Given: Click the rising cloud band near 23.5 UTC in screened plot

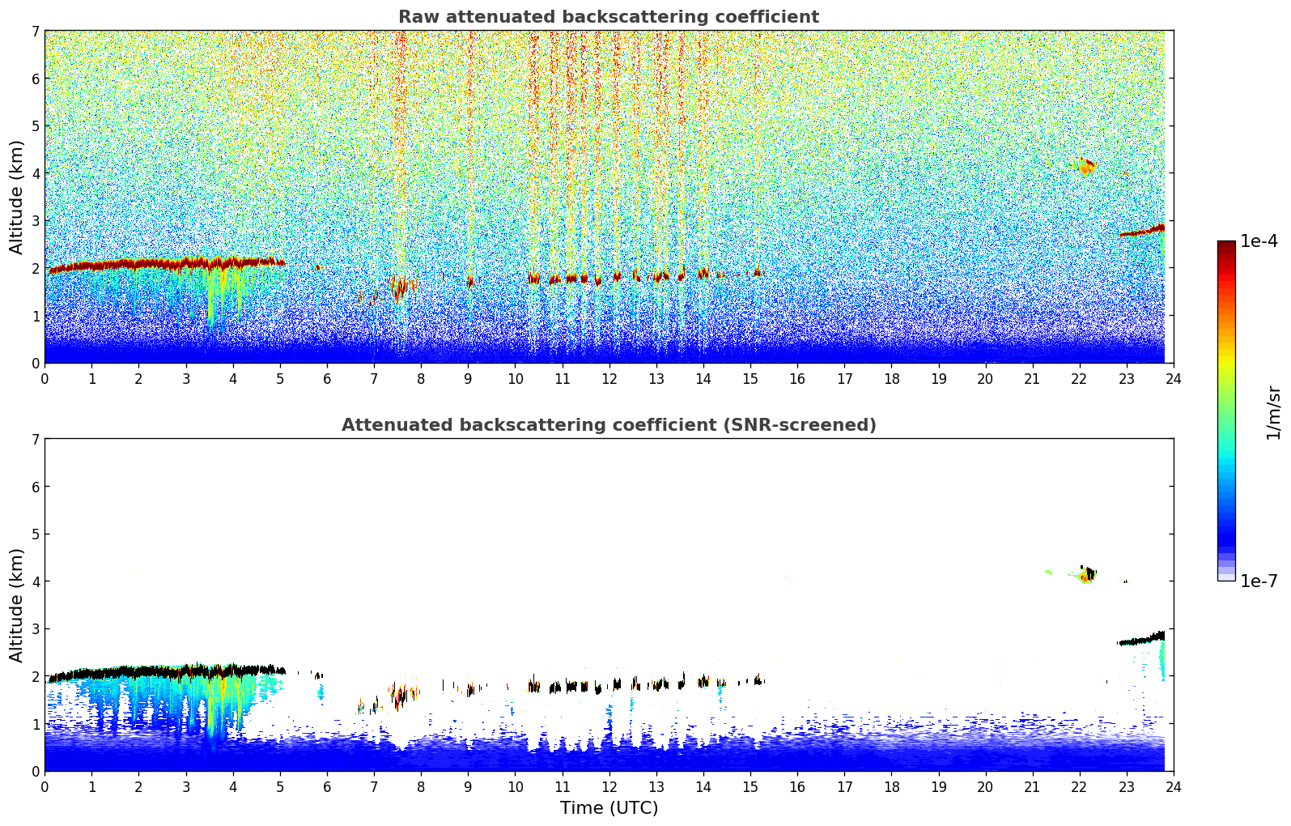Looking at the screenshot, I should click(1141, 638).
